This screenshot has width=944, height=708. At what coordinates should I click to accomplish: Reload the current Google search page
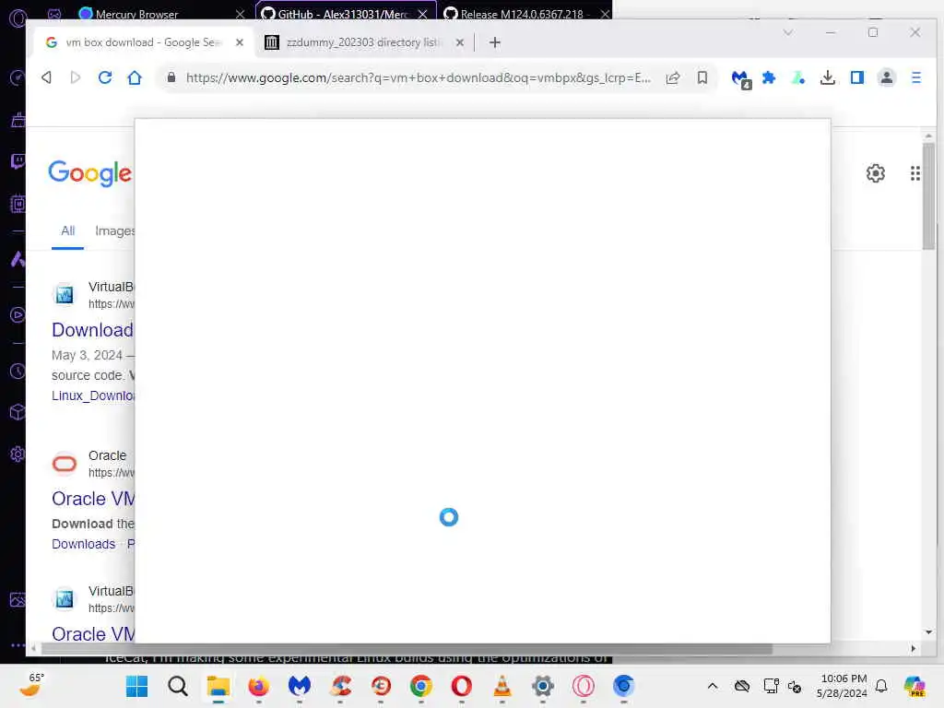(105, 77)
